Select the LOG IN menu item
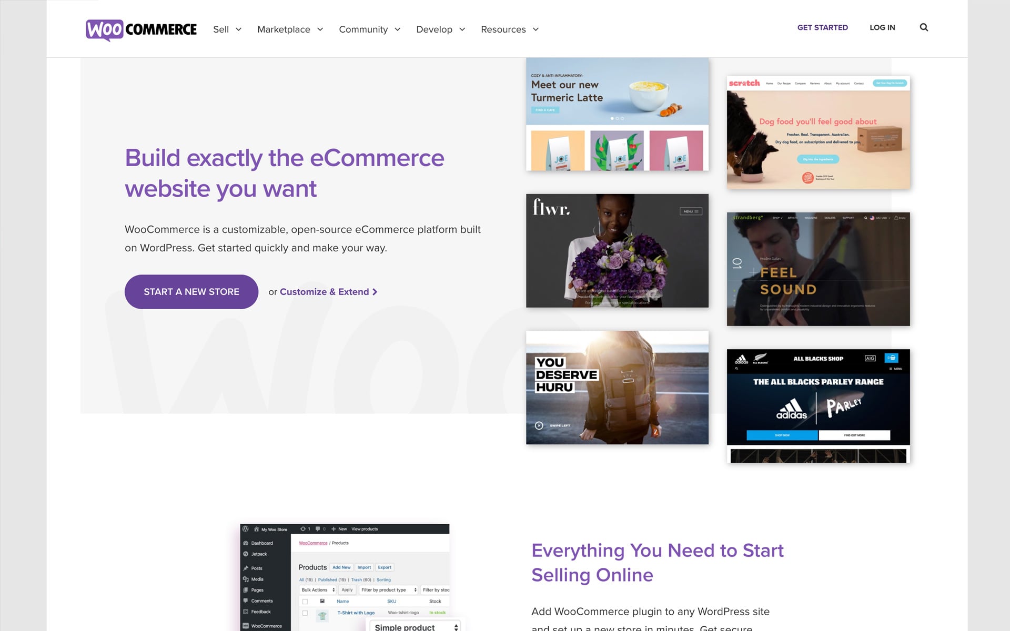Image resolution: width=1010 pixels, height=631 pixels. pos(882,27)
